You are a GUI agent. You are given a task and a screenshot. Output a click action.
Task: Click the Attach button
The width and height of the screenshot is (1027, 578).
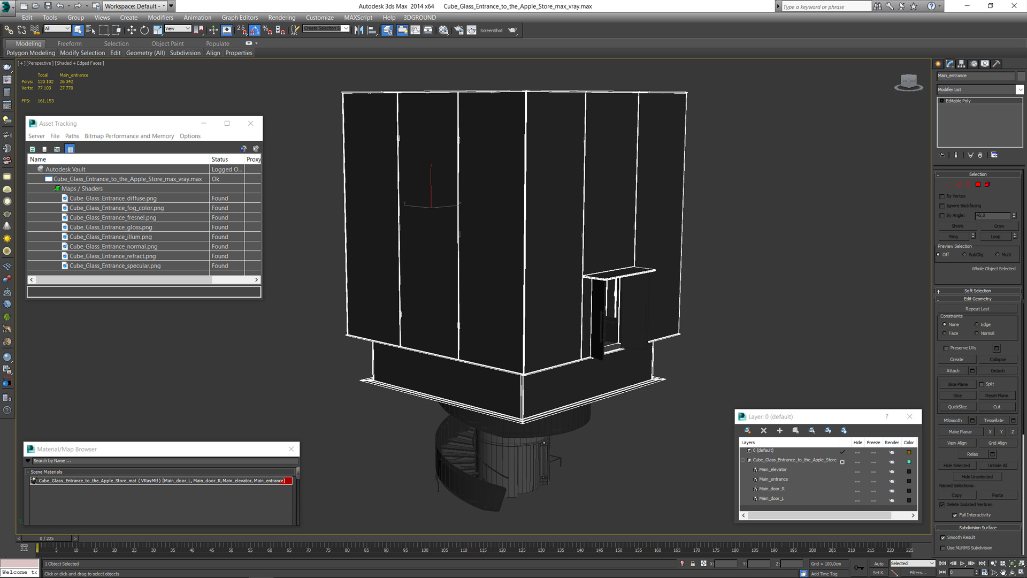point(953,371)
